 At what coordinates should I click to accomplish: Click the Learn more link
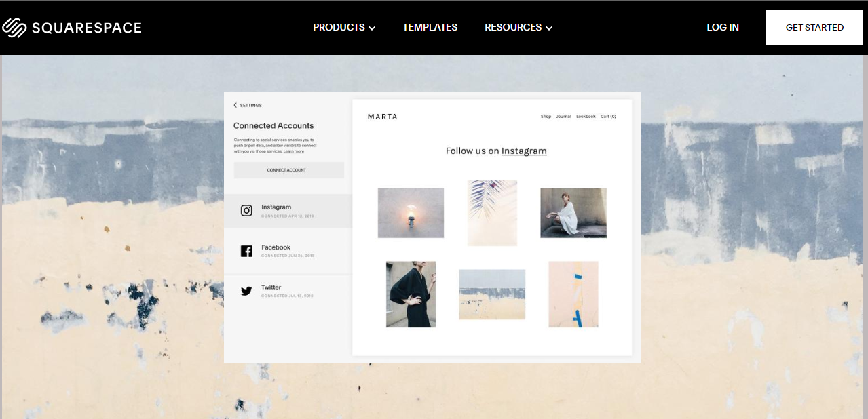click(294, 151)
